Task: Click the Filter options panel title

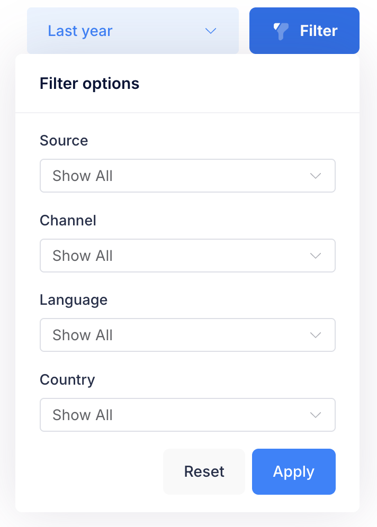Action: pos(89,83)
